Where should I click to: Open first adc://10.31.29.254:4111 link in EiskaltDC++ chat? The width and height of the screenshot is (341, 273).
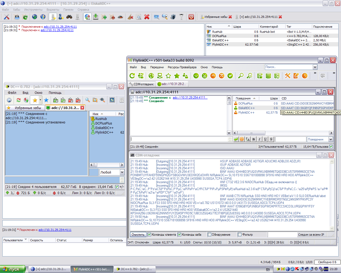coord(60,27)
